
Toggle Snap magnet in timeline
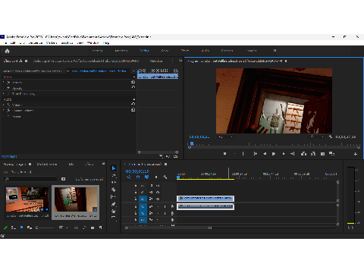tap(138, 177)
